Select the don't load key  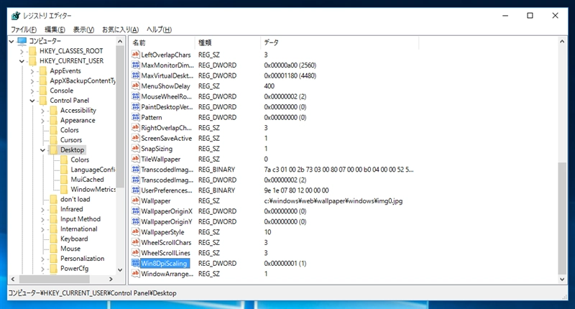point(75,199)
